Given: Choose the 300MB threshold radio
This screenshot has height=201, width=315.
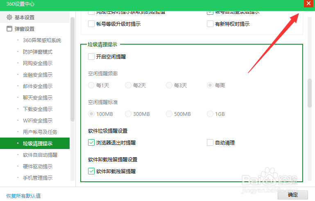Looking at the screenshot, I should pyautogui.click(x=128, y=114).
